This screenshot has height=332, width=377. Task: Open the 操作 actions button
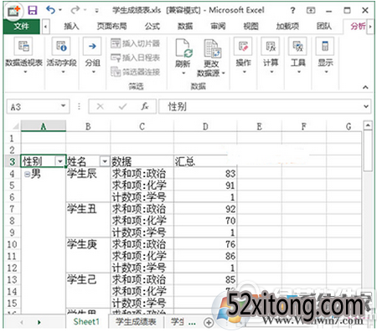click(243, 55)
